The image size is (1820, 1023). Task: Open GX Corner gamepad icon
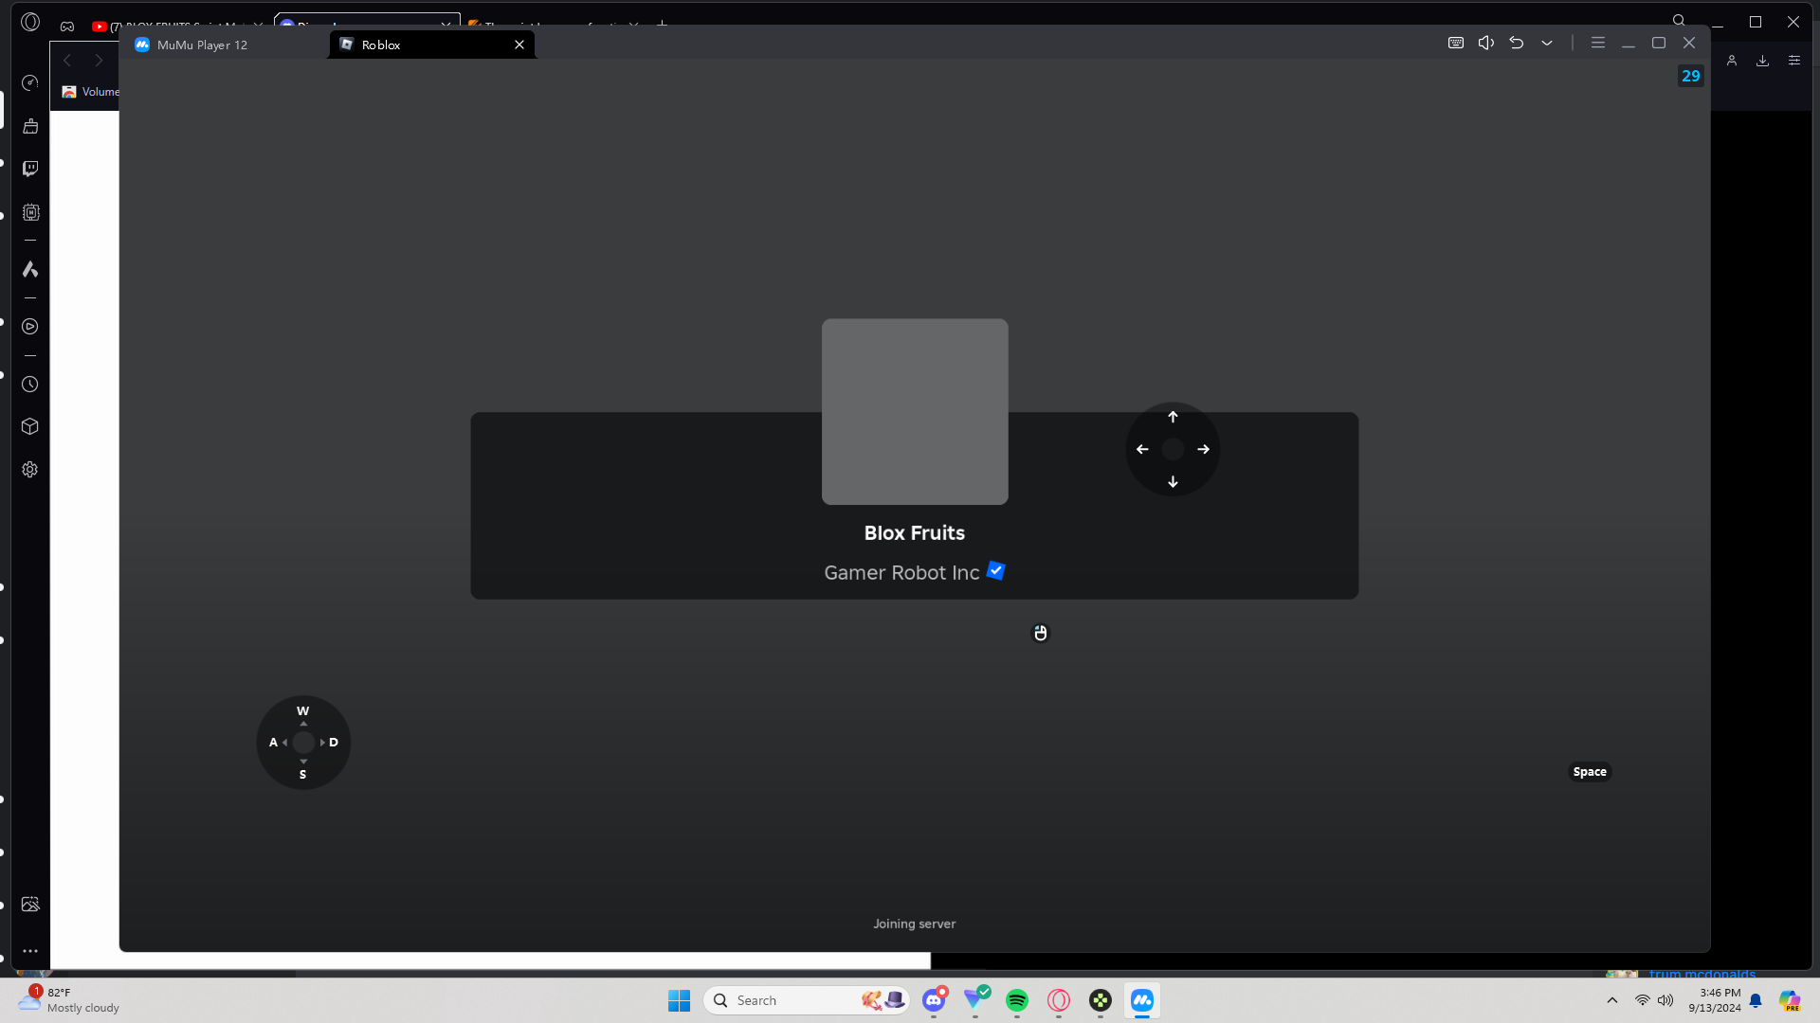point(67,27)
